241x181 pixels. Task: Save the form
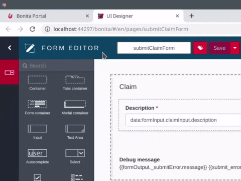[x=219, y=48]
